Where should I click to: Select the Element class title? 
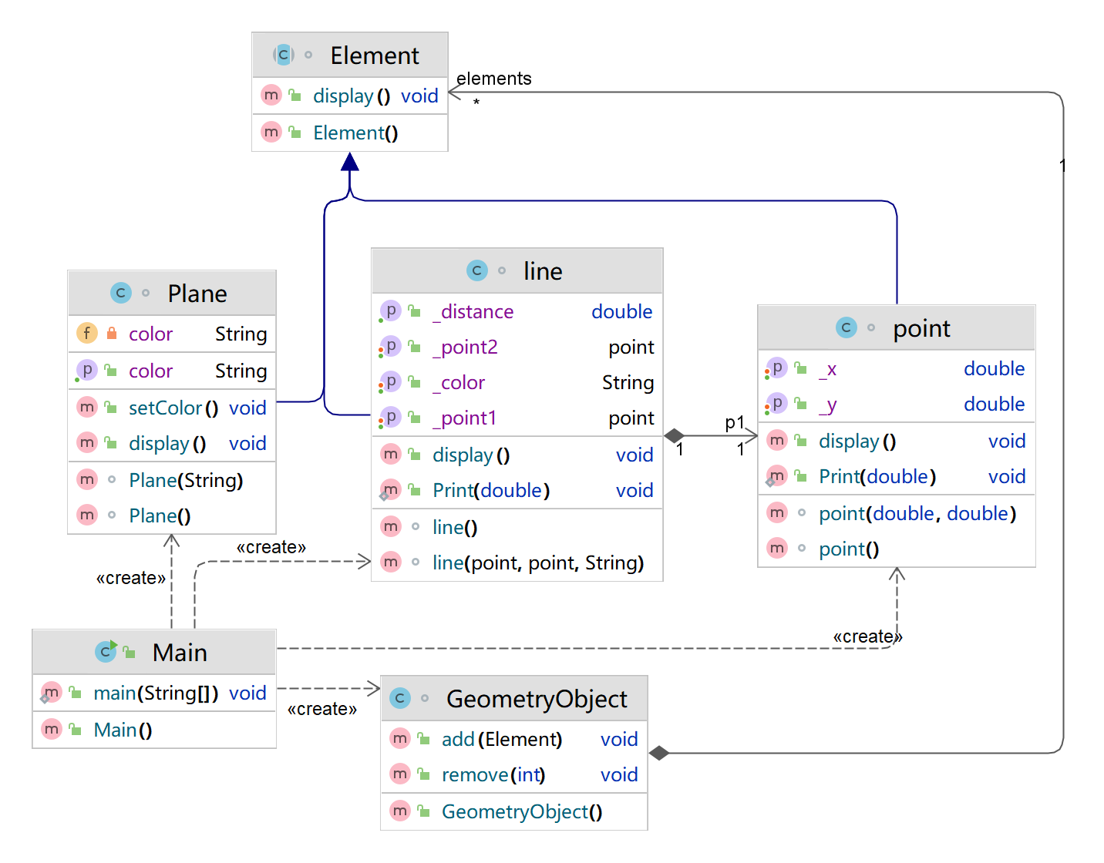pos(375,55)
